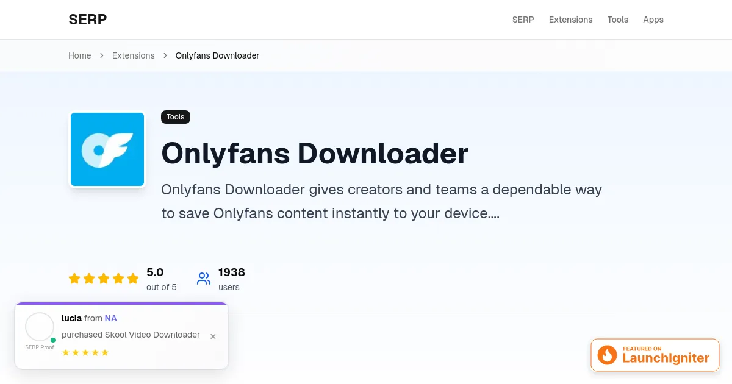
Task: Click the Skool Video Downloader purchase text
Action: (x=131, y=335)
